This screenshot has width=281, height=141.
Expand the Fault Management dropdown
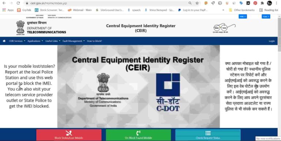click(74, 41)
